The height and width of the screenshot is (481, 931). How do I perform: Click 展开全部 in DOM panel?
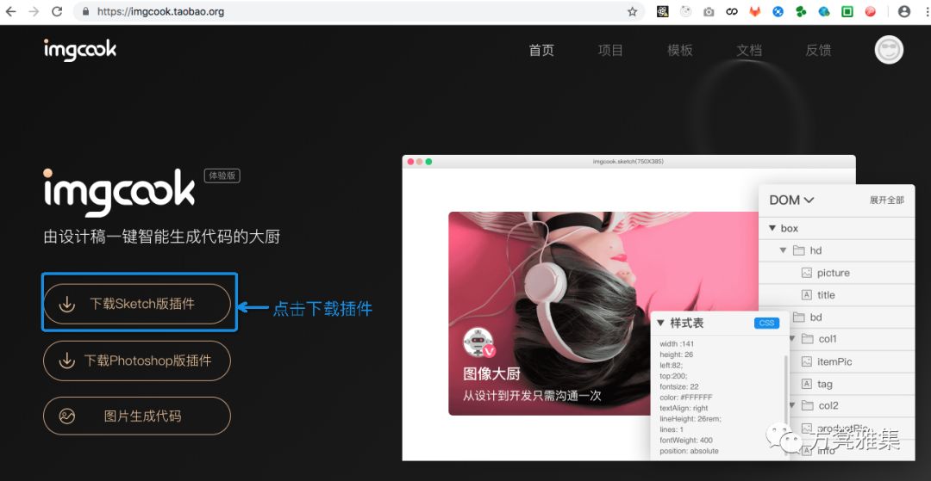[x=886, y=200]
